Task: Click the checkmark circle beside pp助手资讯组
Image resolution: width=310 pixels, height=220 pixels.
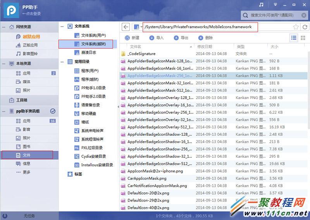Action: 53,111
